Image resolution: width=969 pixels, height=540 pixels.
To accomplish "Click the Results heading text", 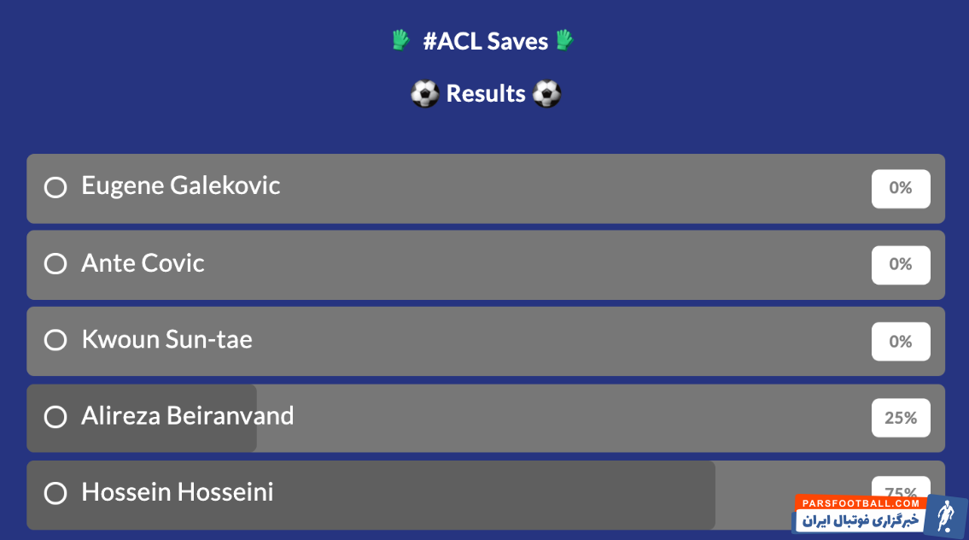I will [486, 93].
